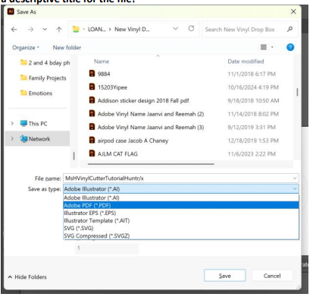The width and height of the screenshot is (316, 297).
Task: Select Adobe Vinyl Name Jaanvi and Reemah (3)
Action: 151,128
